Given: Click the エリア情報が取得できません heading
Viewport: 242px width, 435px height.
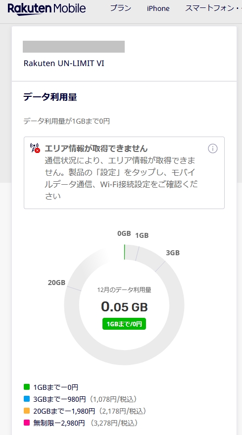Looking at the screenshot, I should tap(96, 148).
